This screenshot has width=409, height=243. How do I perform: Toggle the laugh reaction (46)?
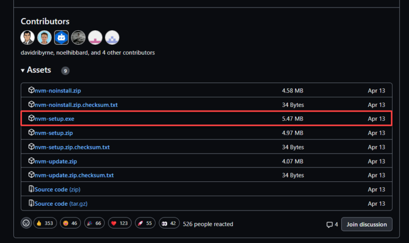[x=70, y=224]
